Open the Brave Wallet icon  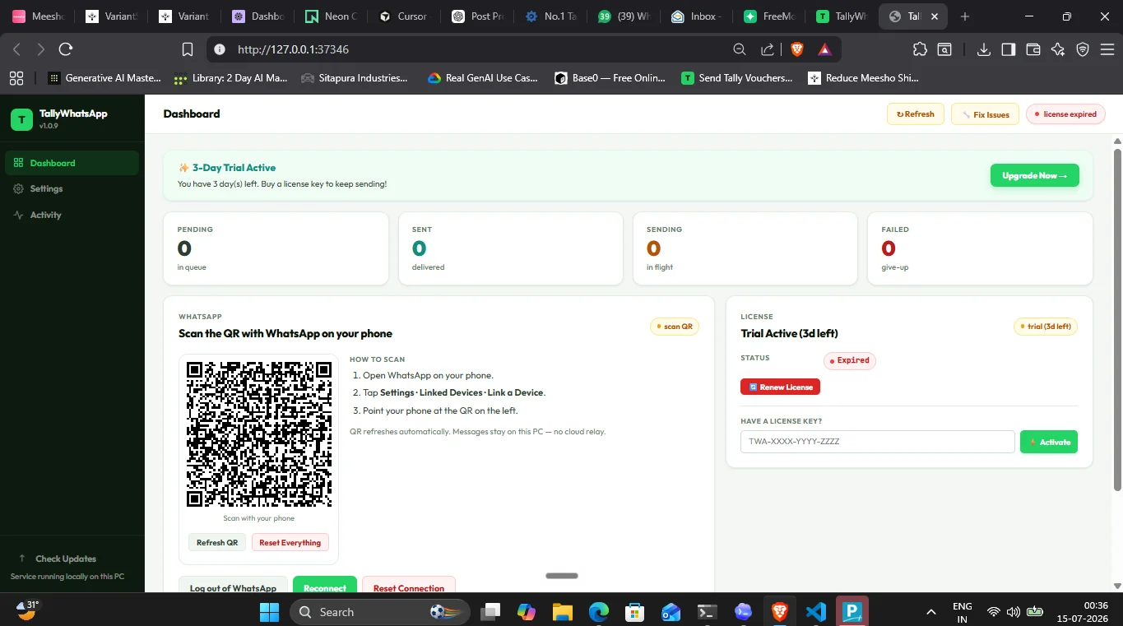[1033, 49]
